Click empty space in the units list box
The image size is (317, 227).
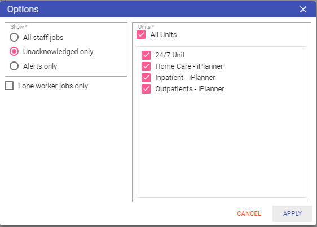coord(221,145)
